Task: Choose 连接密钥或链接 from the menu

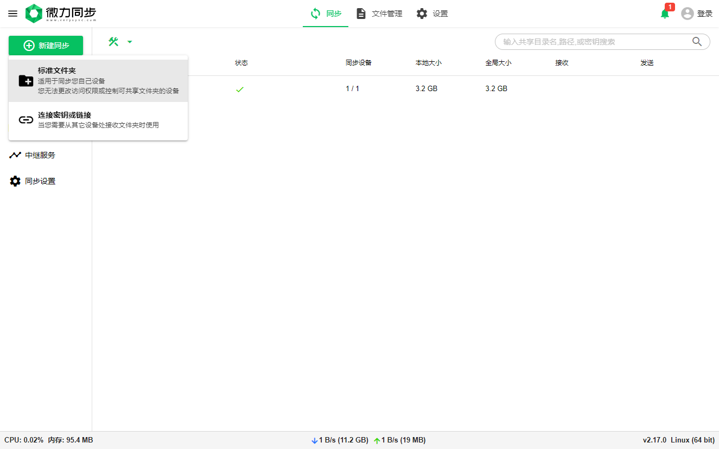Action: coord(98,120)
